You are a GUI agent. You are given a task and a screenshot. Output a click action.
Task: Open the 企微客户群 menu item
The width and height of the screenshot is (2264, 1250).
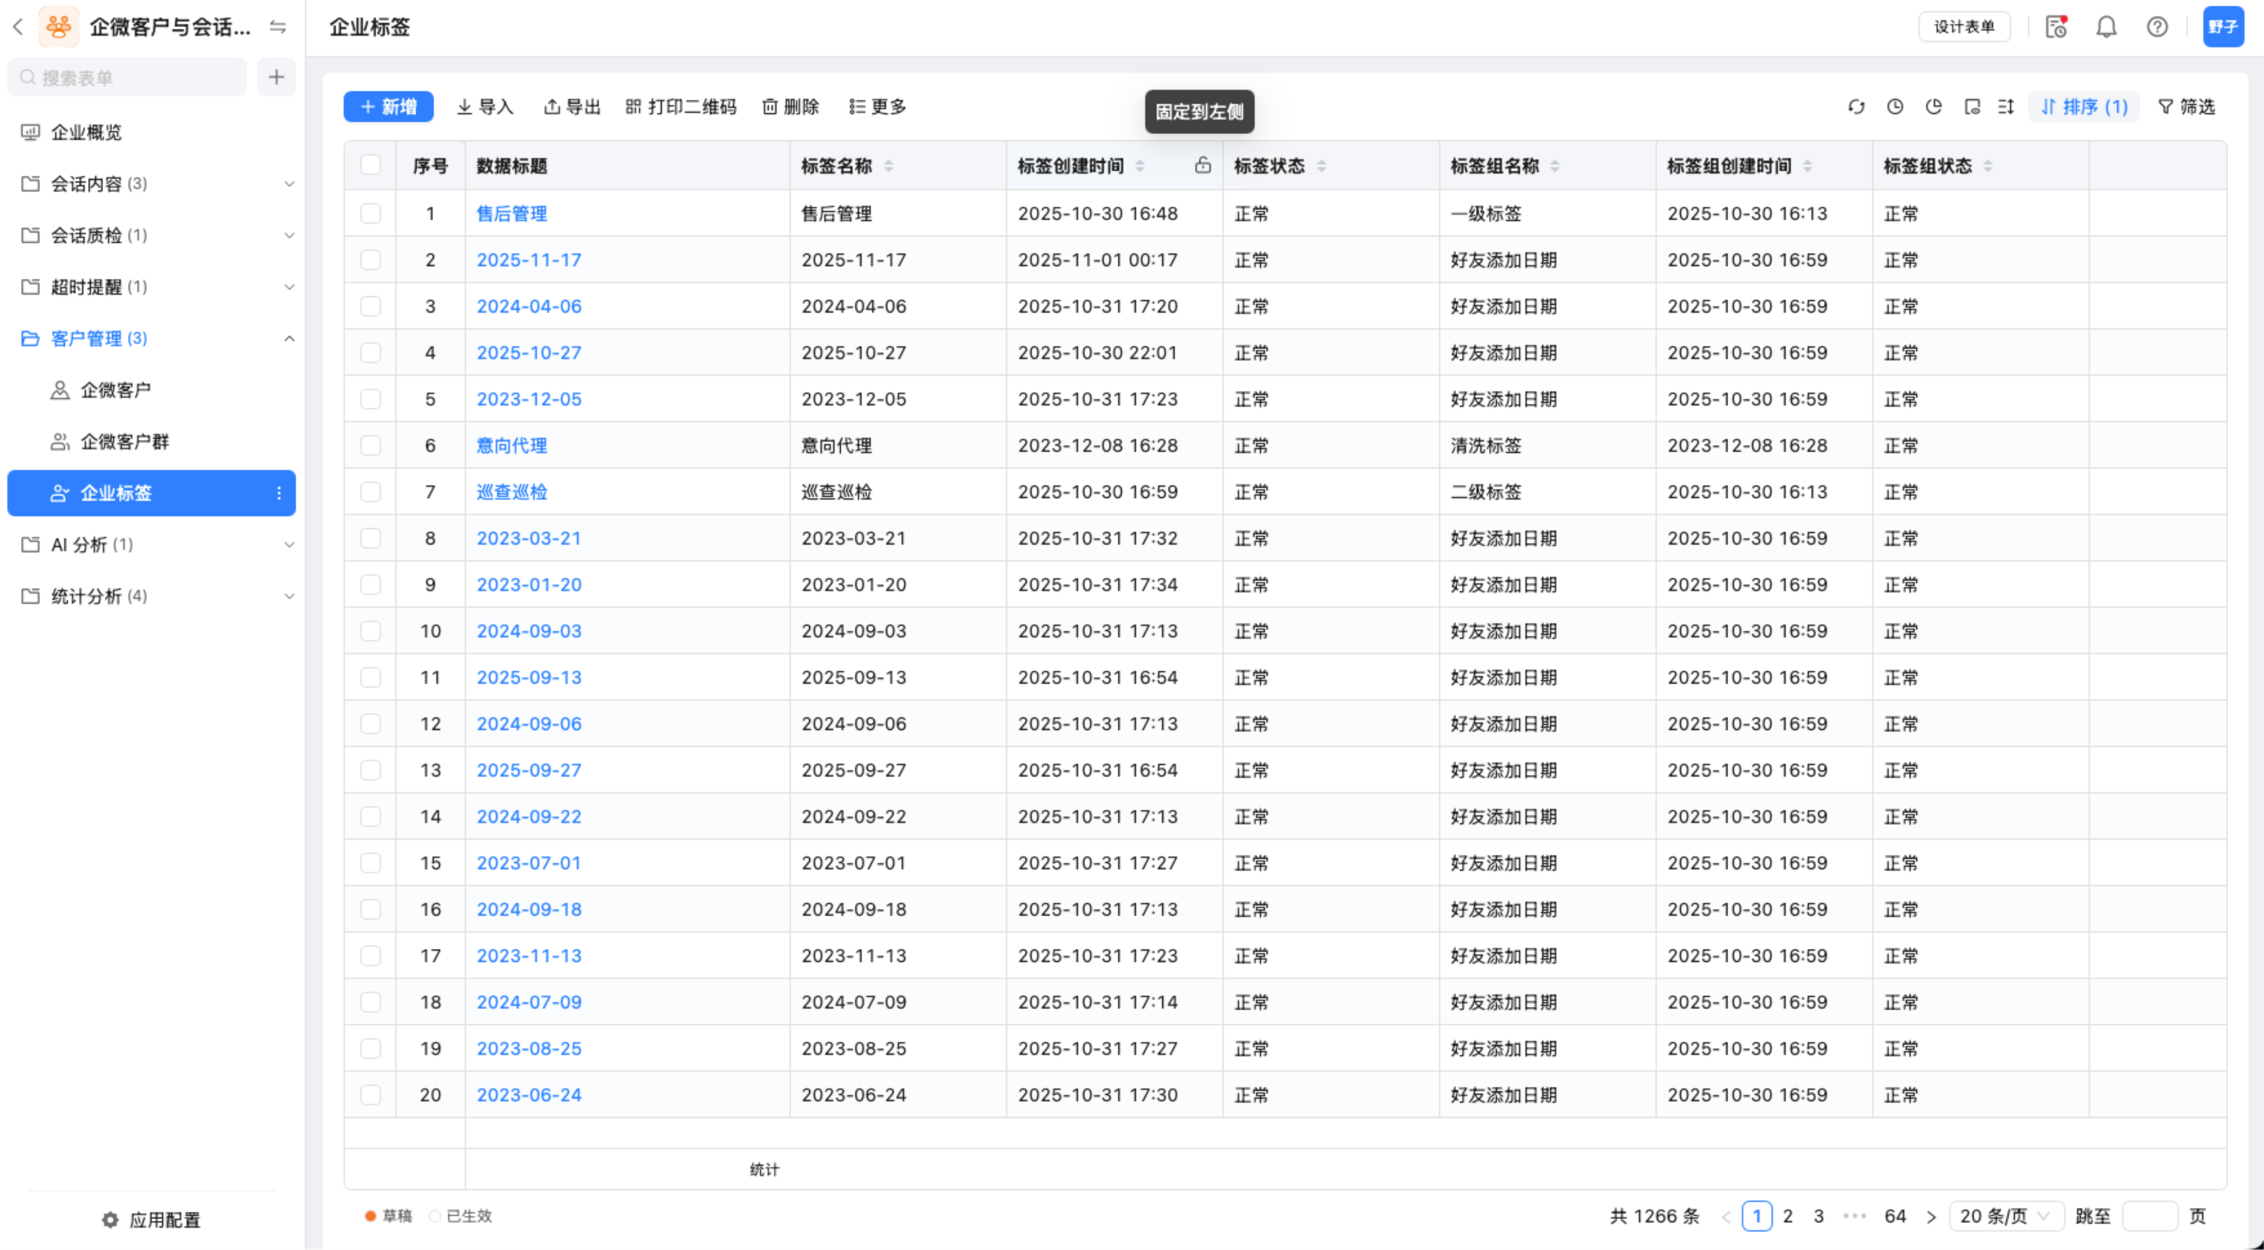coord(124,441)
